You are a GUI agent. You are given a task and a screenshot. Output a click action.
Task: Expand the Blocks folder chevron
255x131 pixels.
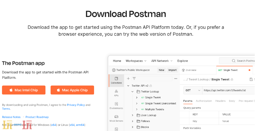pyautogui.click(x=133, y=127)
